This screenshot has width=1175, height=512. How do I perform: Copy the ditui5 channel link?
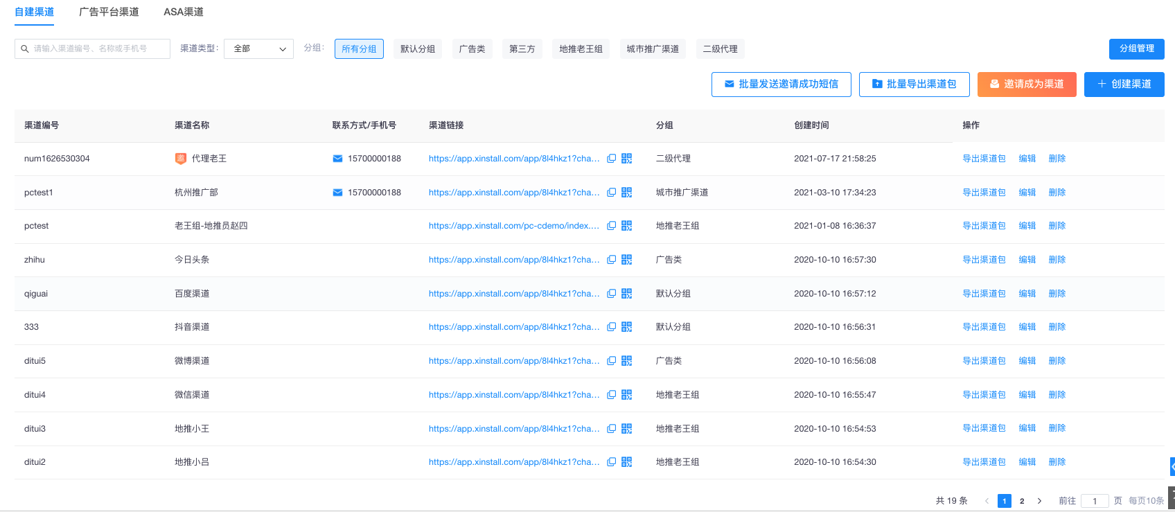coord(612,361)
